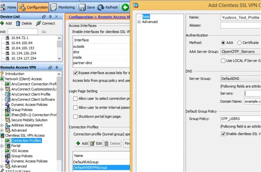Float the Device List panel
This screenshot has width=261, height=172.
(44, 17)
